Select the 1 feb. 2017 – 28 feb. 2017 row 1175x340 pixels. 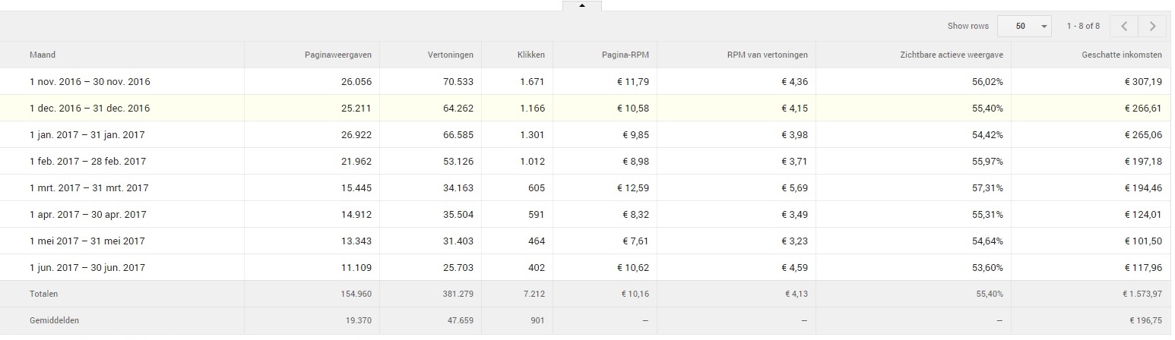(585, 161)
